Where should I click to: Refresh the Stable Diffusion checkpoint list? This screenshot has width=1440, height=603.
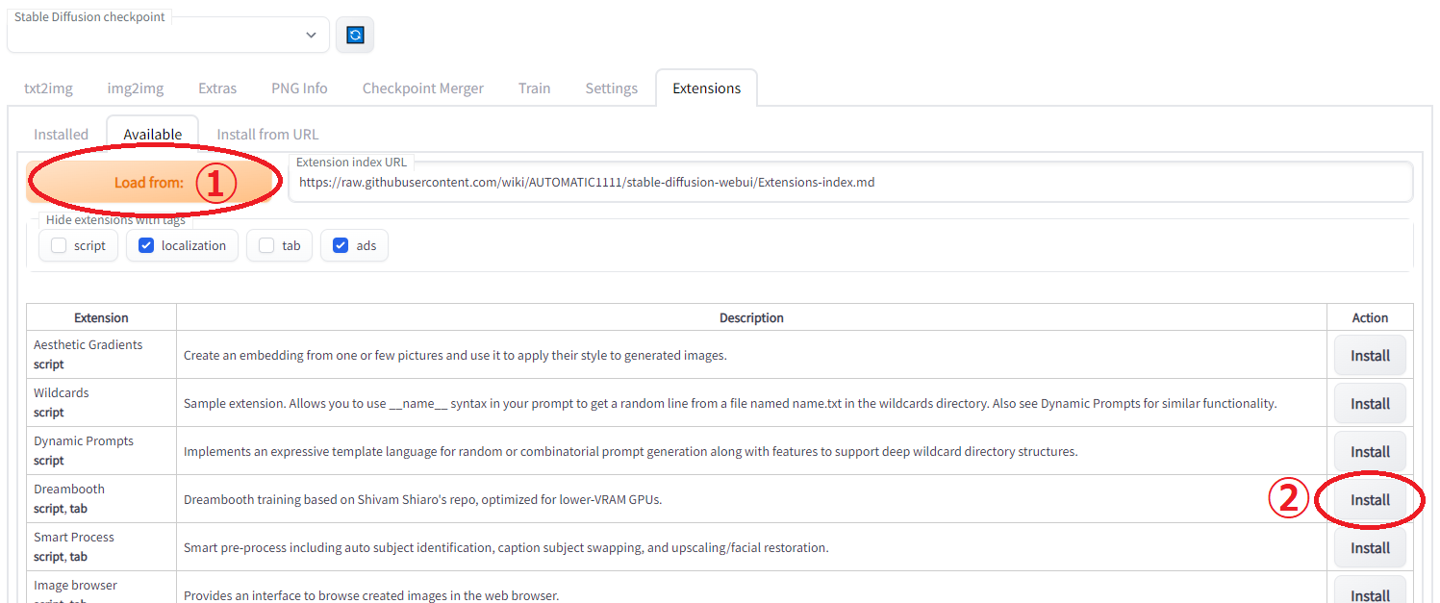coord(355,35)
